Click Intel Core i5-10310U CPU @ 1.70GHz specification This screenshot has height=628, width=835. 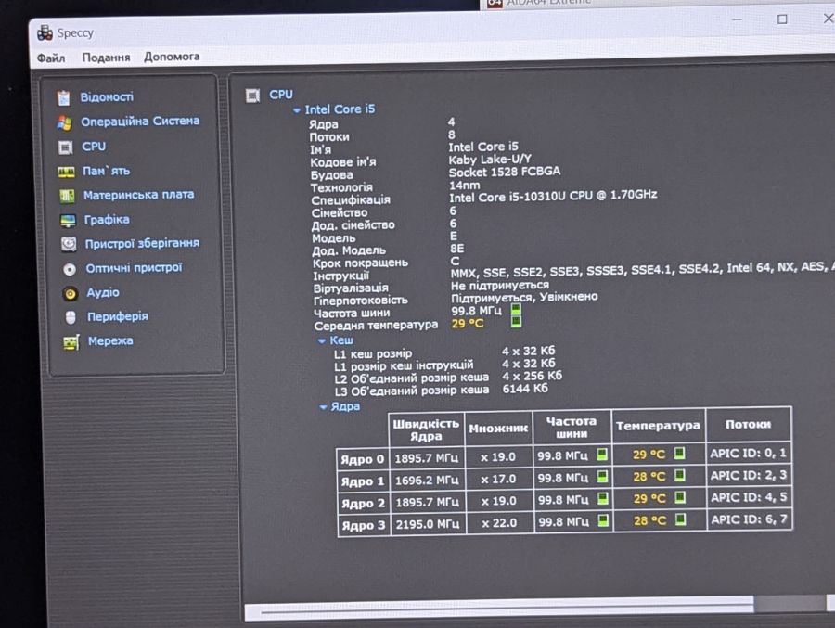coord(553,196)
